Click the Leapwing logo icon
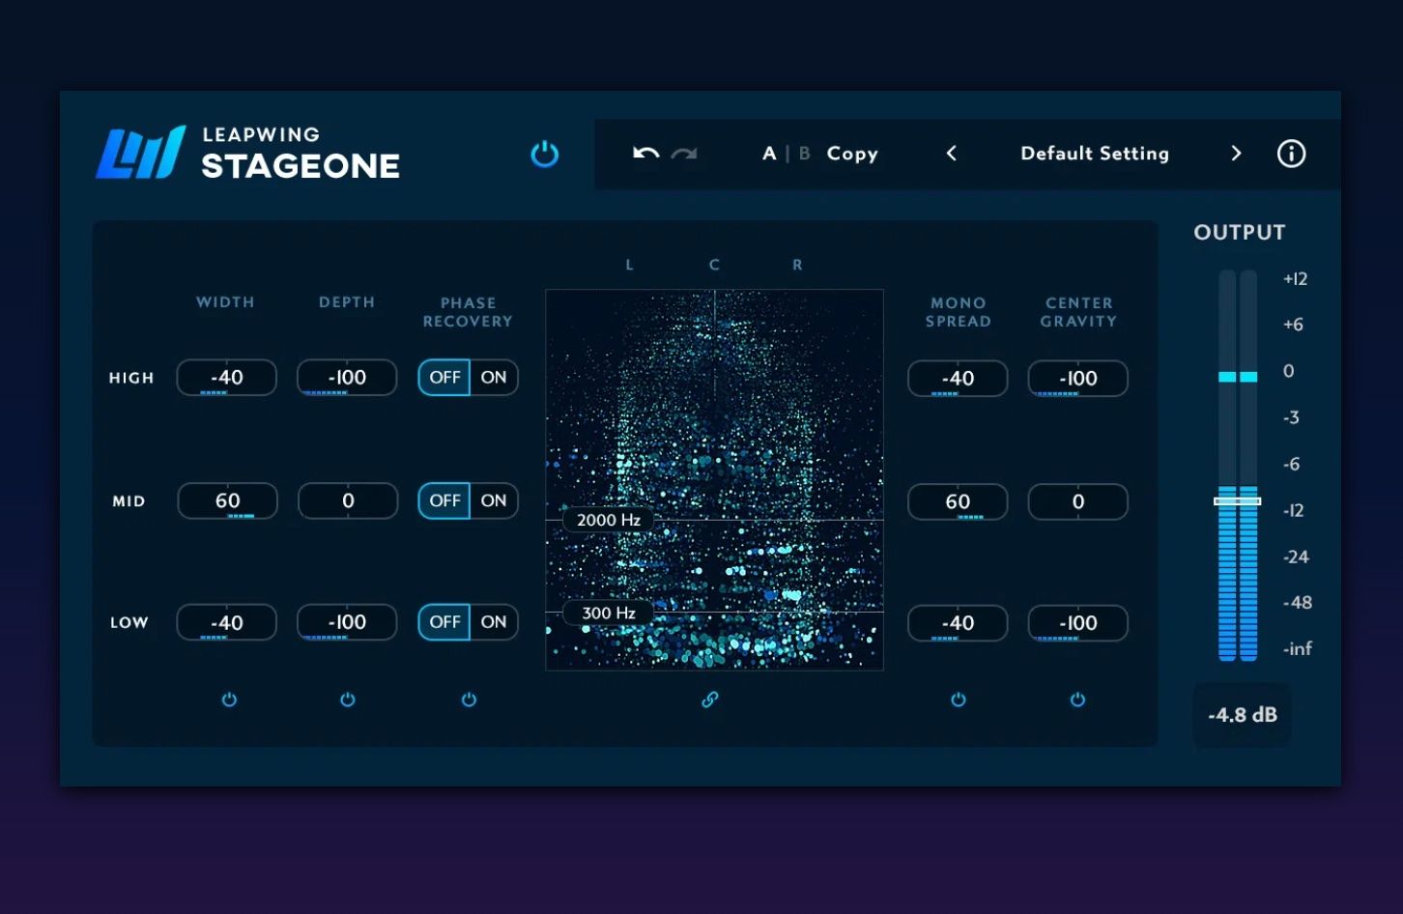This screenshot has width=1403, height=914. (140, 153)
